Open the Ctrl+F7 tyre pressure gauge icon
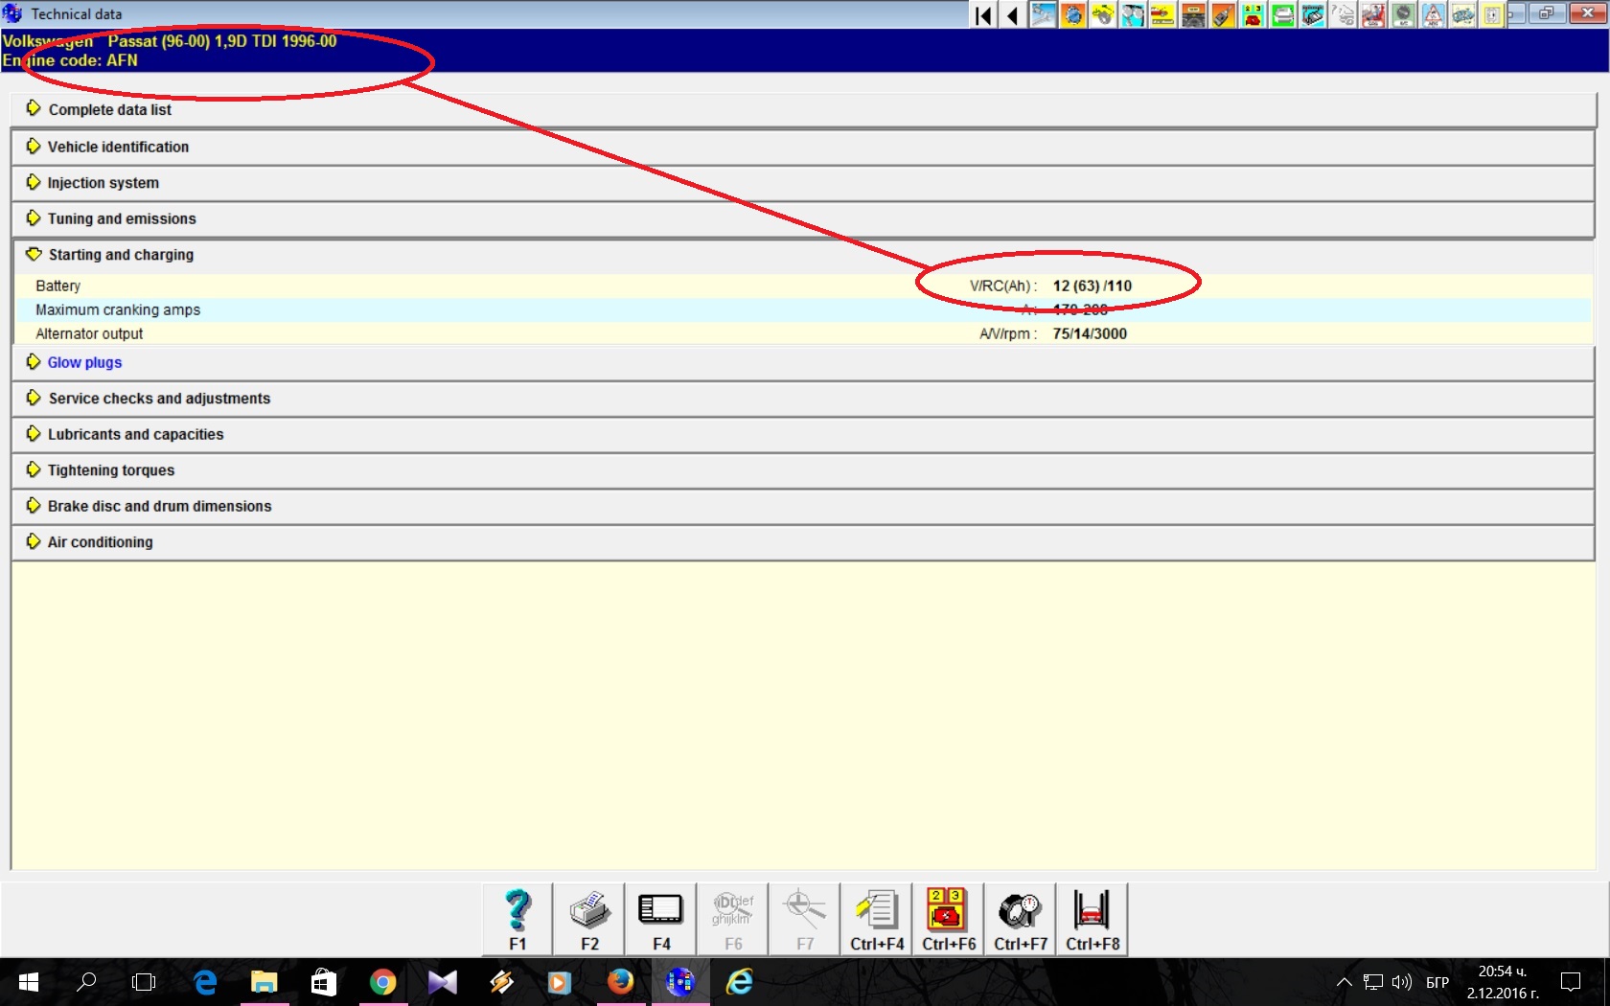 [1021, 919]
